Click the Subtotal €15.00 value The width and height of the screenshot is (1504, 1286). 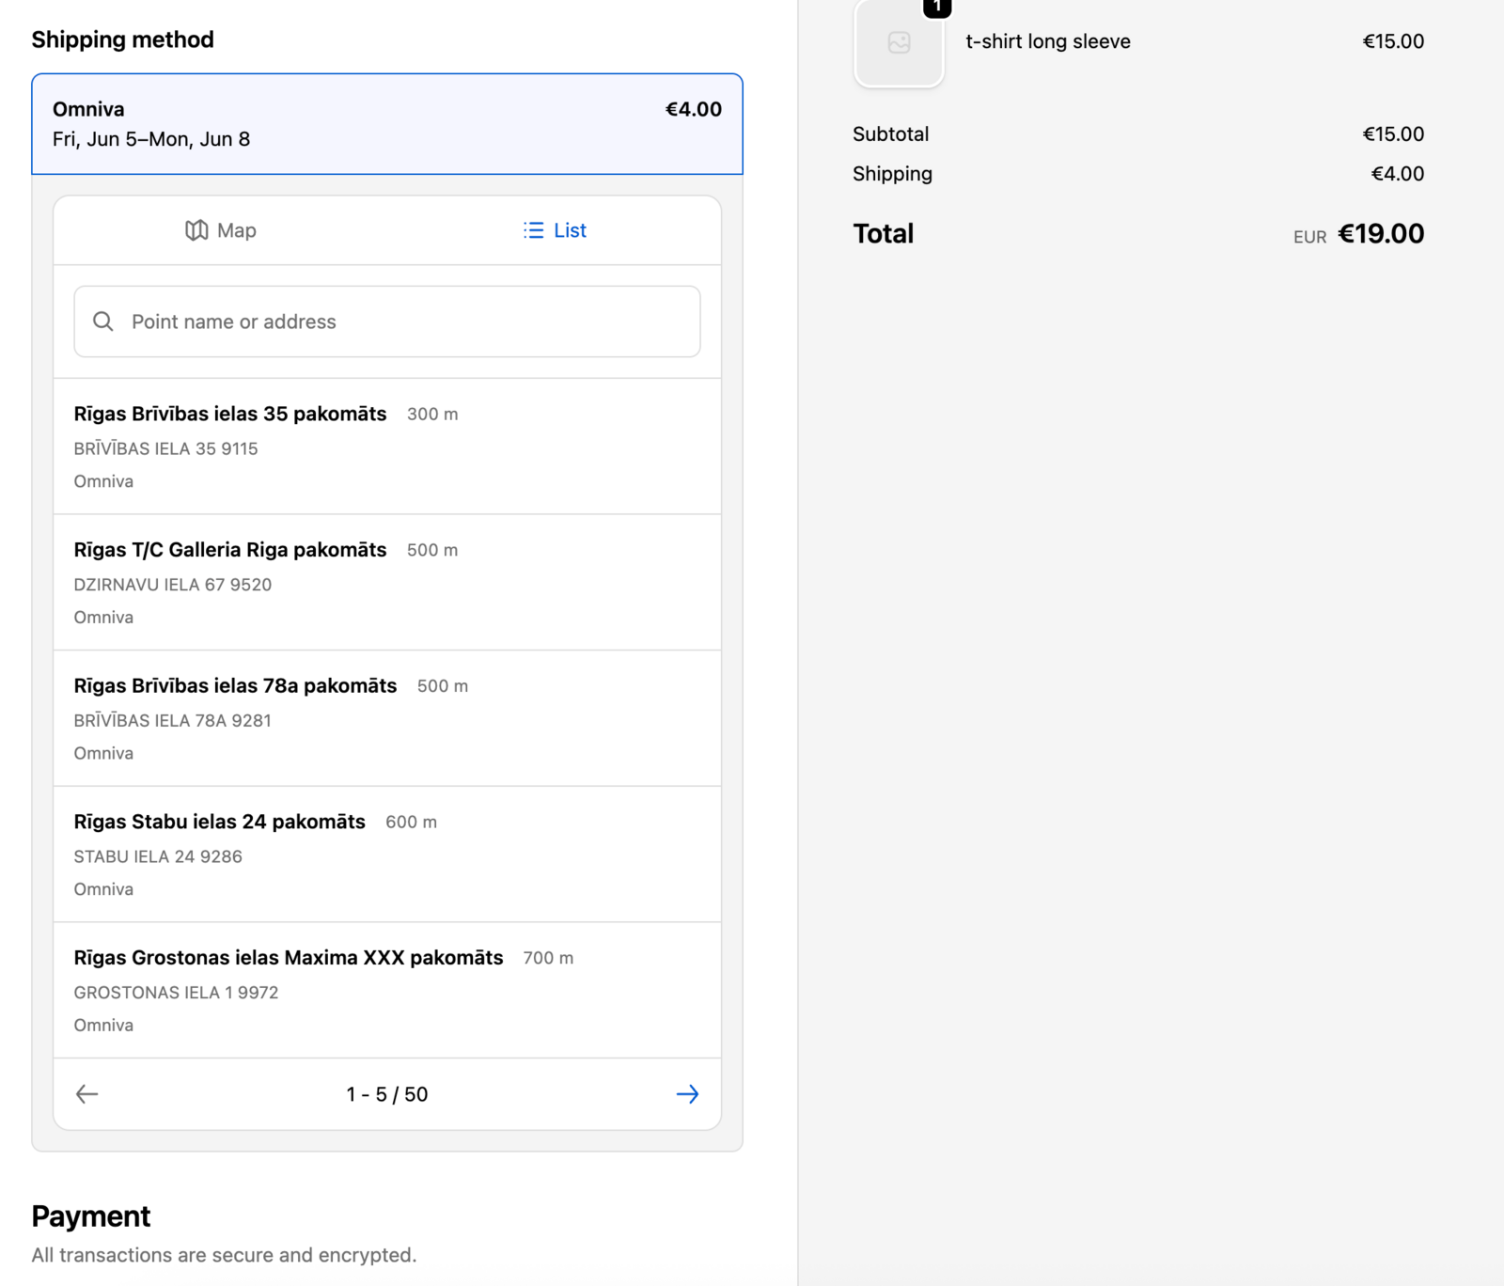1393,134
